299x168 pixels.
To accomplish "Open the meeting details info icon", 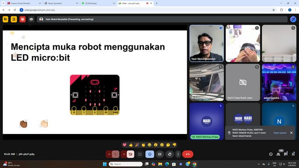I will click(x=271, y=154).
